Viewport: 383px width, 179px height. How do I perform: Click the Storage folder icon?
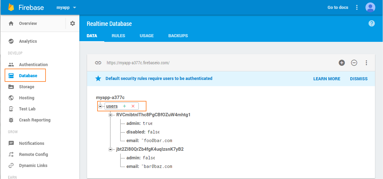tap(11, 87)
